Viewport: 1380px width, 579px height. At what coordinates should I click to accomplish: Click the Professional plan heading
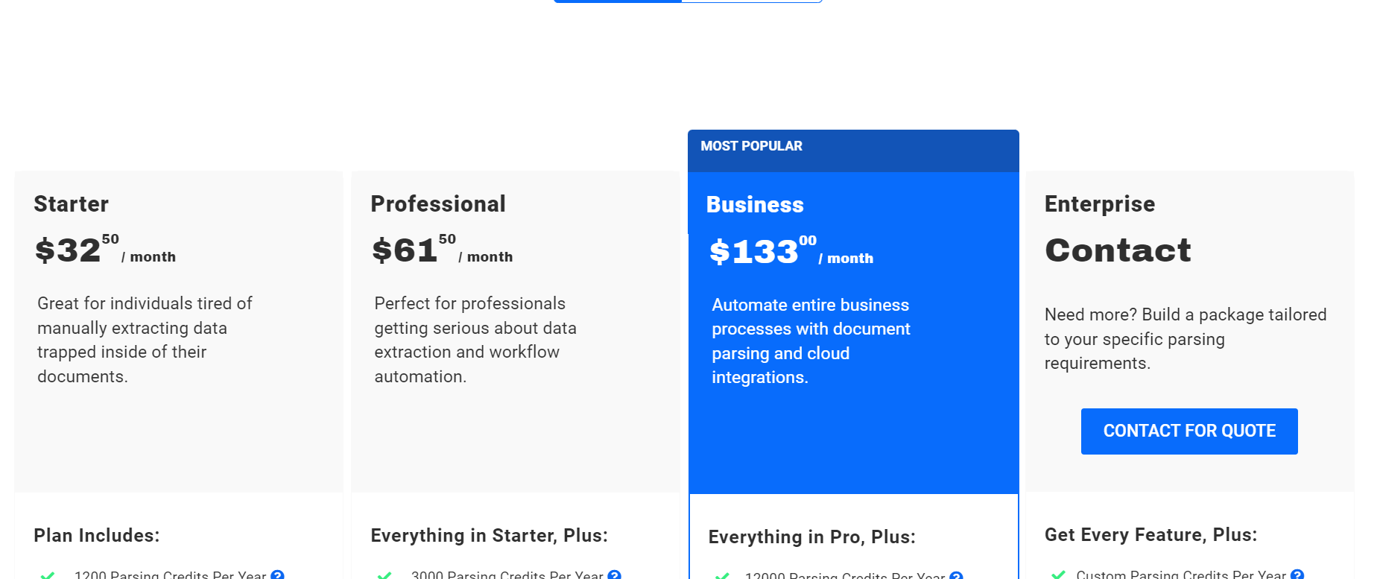coord(438,204)
